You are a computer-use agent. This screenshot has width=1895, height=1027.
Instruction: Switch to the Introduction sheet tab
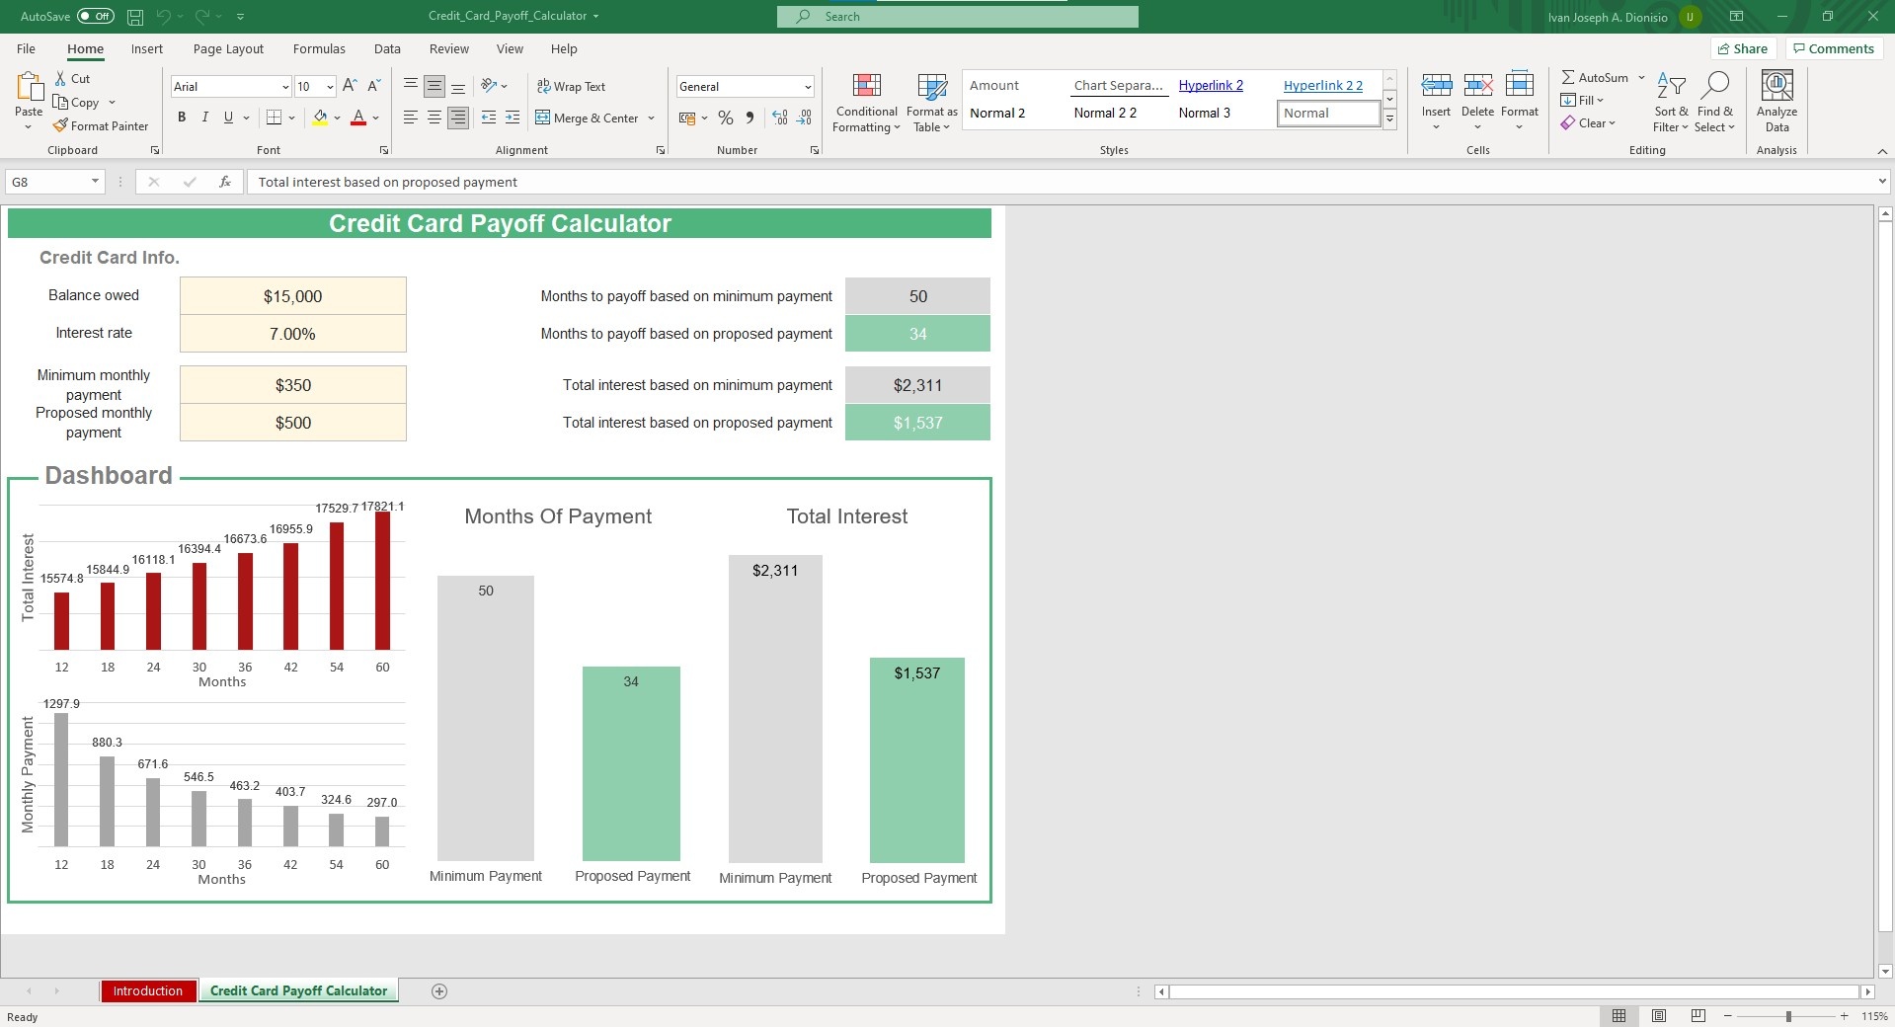[x=147, y=991]
